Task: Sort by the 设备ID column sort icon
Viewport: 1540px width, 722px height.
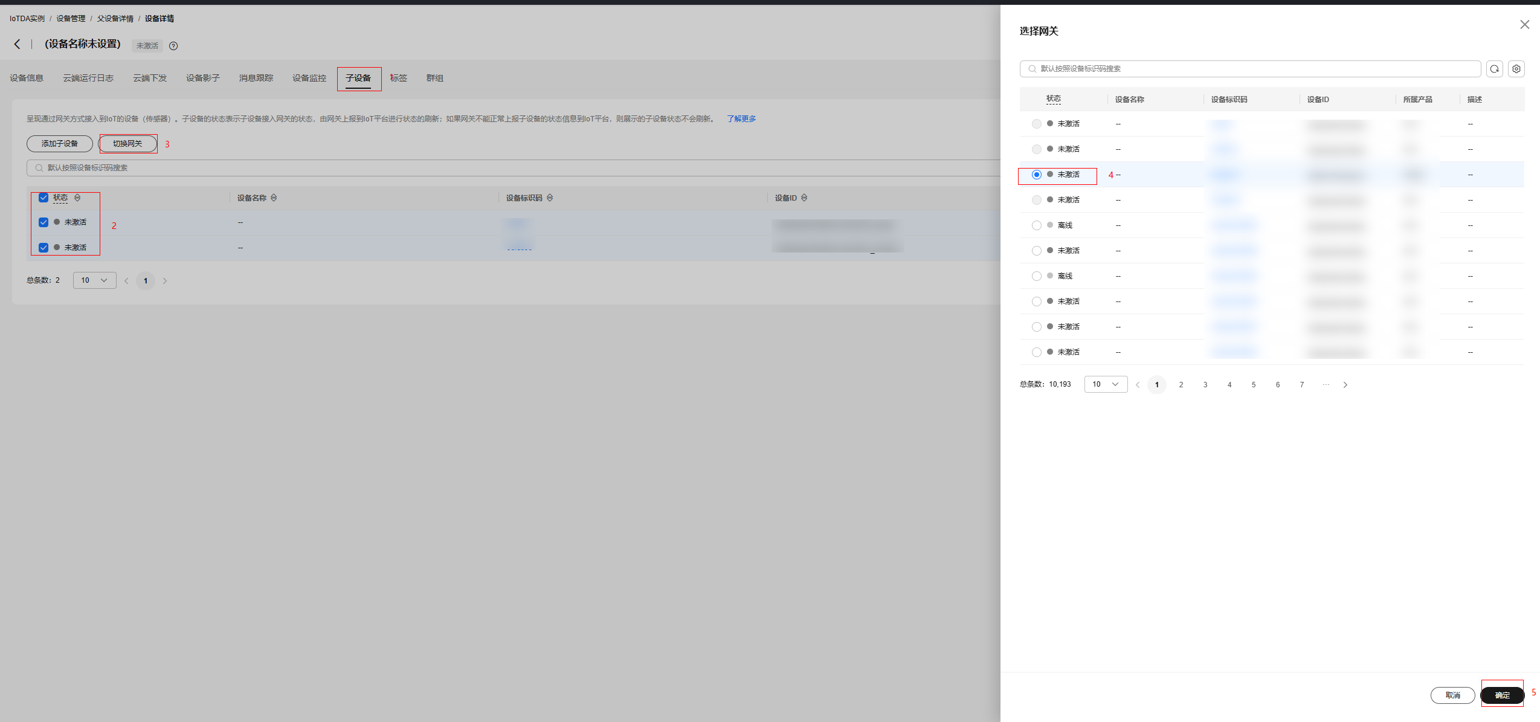Action: pos(804,198)
